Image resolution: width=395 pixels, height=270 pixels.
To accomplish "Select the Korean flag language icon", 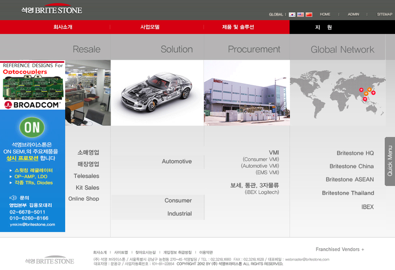I will [x=292, y=14].
